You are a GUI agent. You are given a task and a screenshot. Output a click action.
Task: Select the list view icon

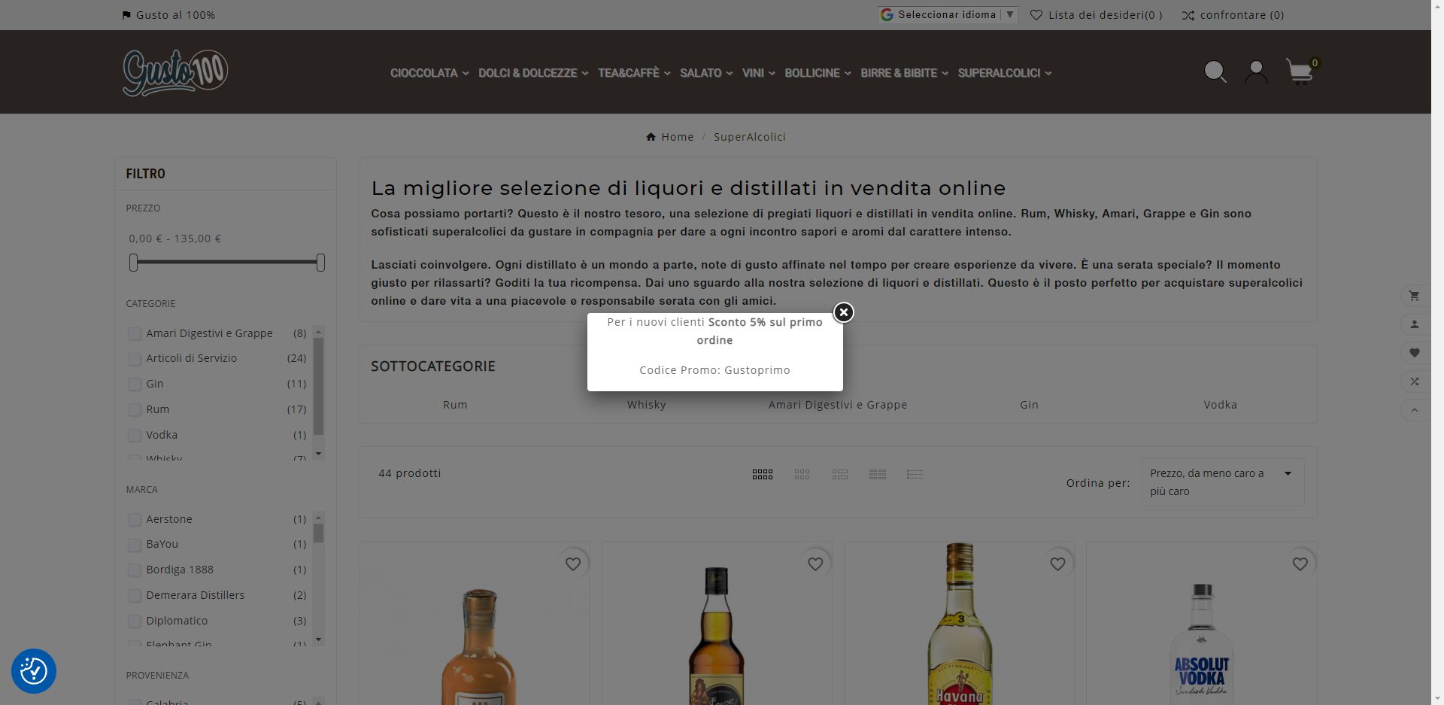tap(840, 474)
